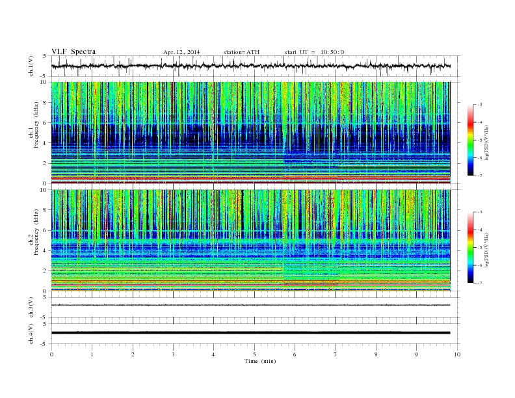515x398 pixels.
Task: Click time axis tick label '0'
Action: tap(51, 354)
